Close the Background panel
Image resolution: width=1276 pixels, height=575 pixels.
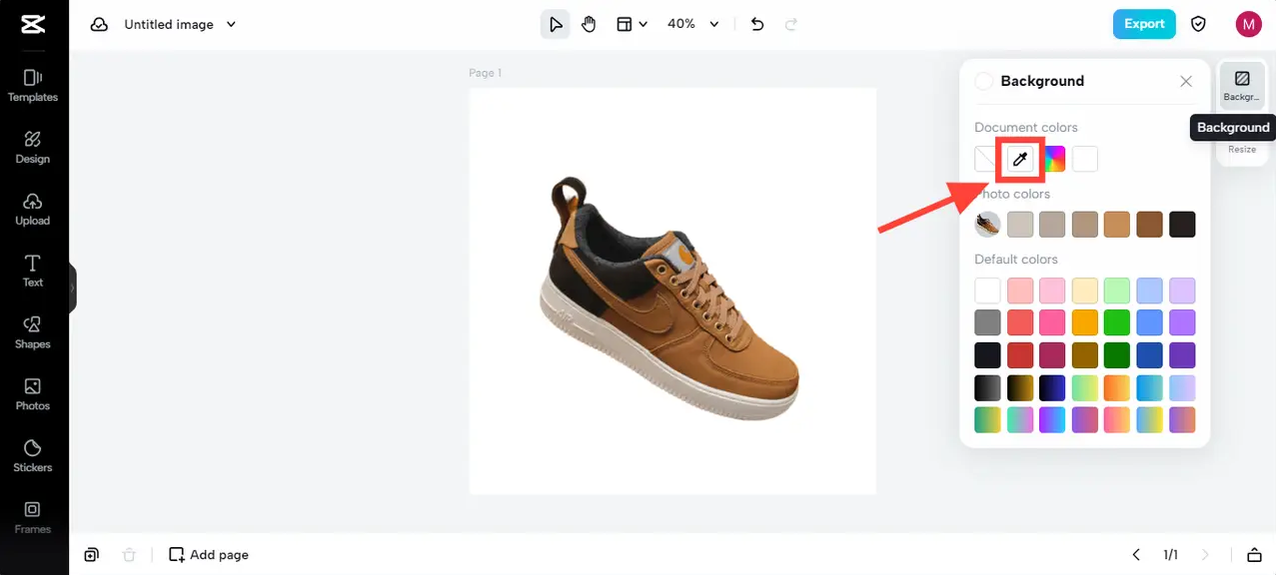click(x=1186, y=81)
